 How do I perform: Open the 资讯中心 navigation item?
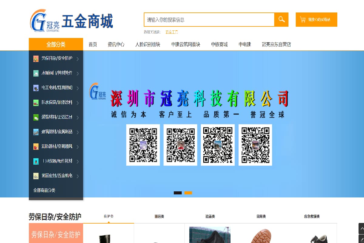coord(116,44)
